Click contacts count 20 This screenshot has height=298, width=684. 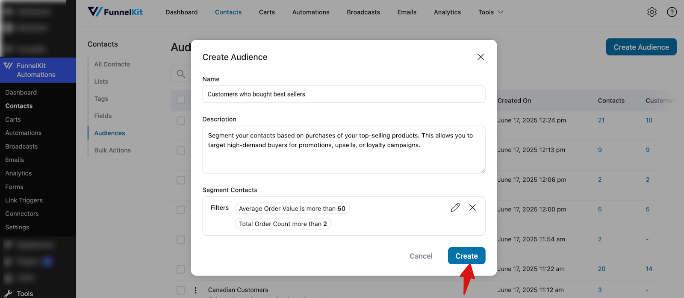tap(601, 269)
